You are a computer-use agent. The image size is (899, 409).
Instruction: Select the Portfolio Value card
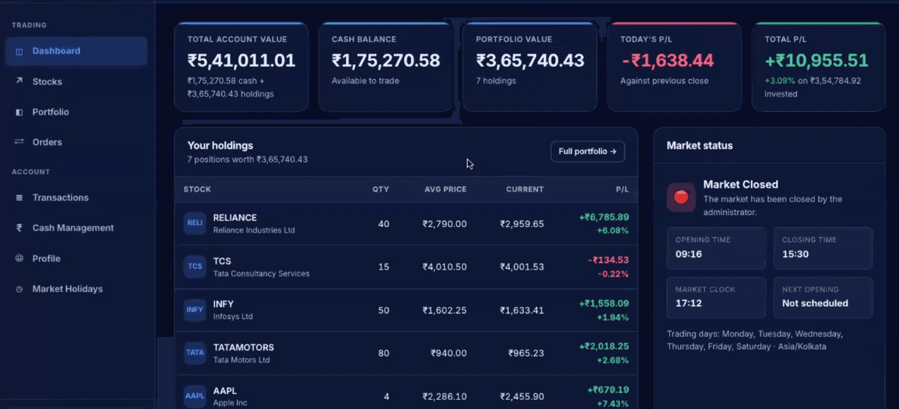point(530,67)
